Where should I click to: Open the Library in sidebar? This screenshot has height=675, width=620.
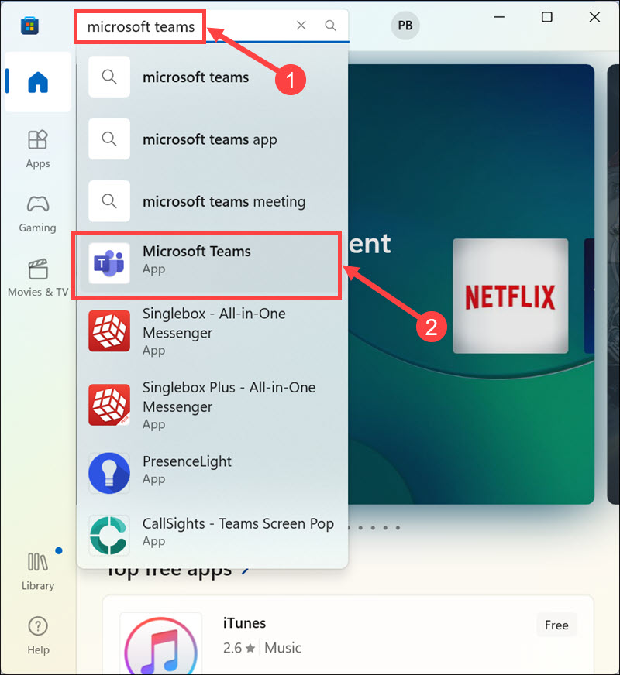click(37, 570)
